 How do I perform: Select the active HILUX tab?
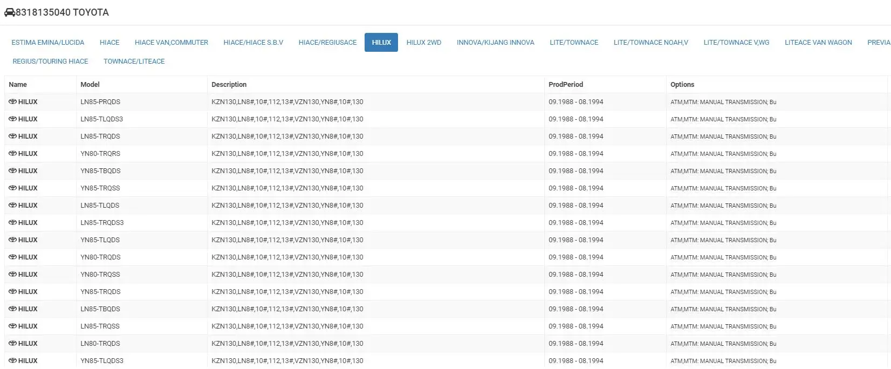click(381, 42)
